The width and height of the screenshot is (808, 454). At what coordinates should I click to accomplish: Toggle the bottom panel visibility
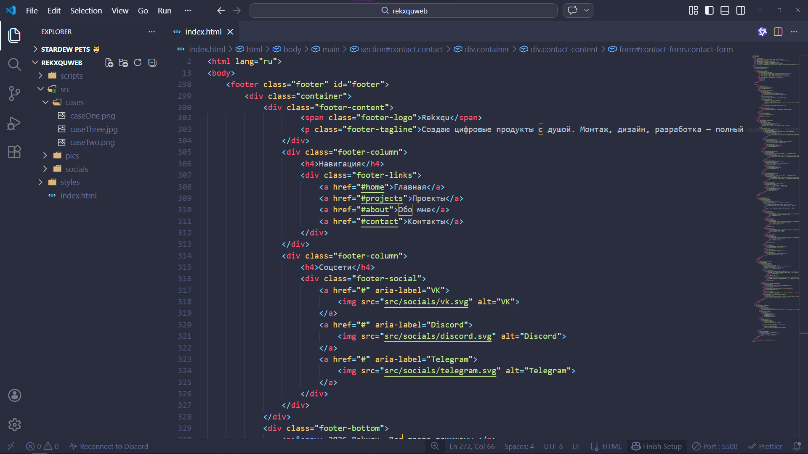click(x=725, y=11)
